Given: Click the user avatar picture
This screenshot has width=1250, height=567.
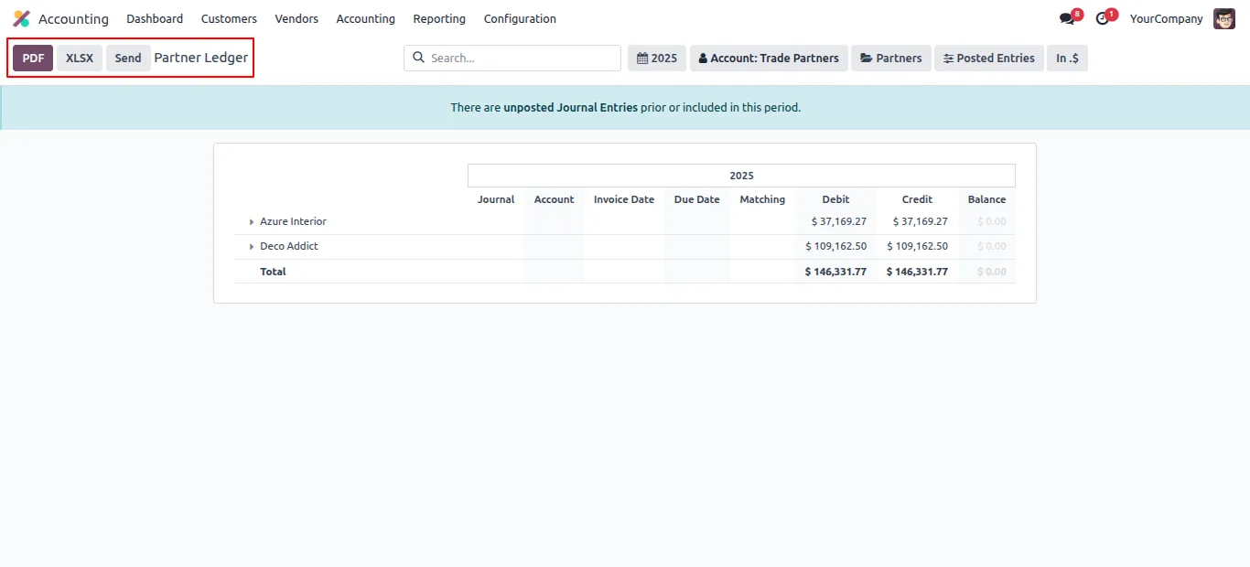Looking at the screenshot, I should click(x=1224, y=18).
